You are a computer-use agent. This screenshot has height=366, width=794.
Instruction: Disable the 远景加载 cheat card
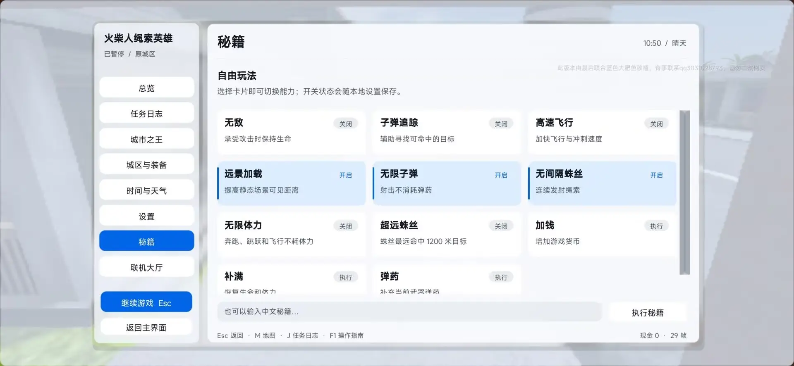[x=292, y=183]
